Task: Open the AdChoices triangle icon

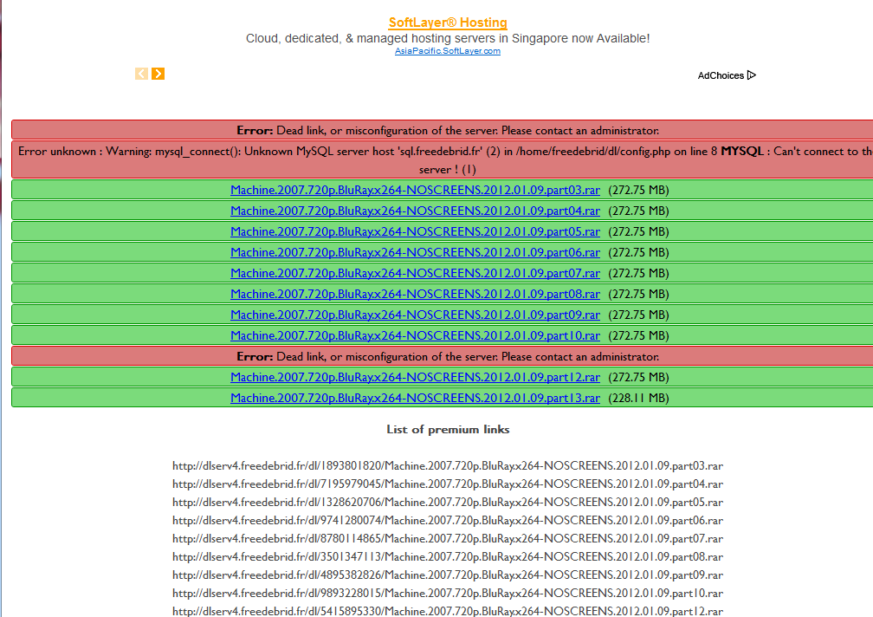Action: (752, 75)
